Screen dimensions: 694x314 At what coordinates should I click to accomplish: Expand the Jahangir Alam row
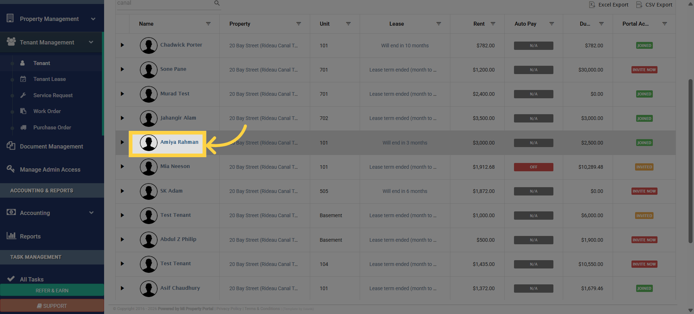[122, 118]
